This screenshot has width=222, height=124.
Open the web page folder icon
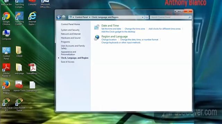tap(19, 68)
